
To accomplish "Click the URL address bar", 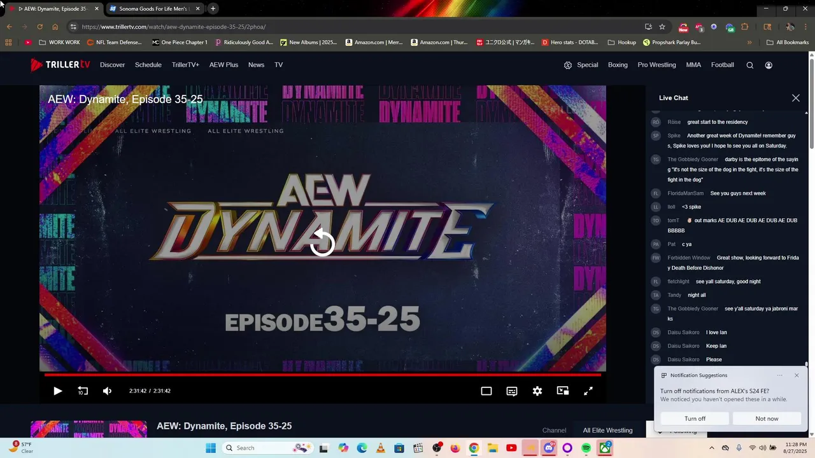I will click(357, 27).
